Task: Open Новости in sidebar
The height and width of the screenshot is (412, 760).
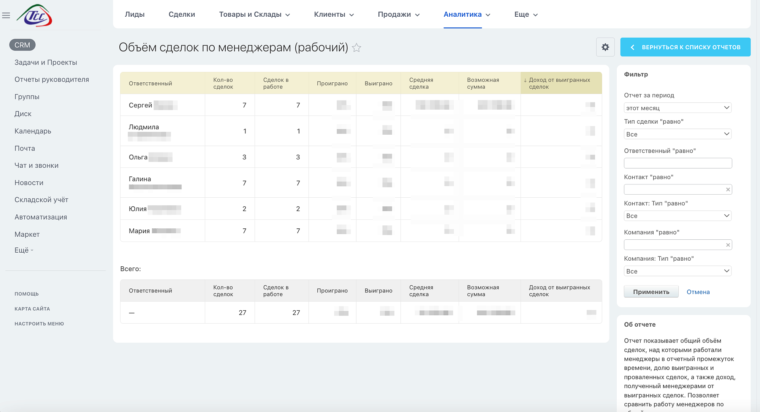Action: point(29,182)
